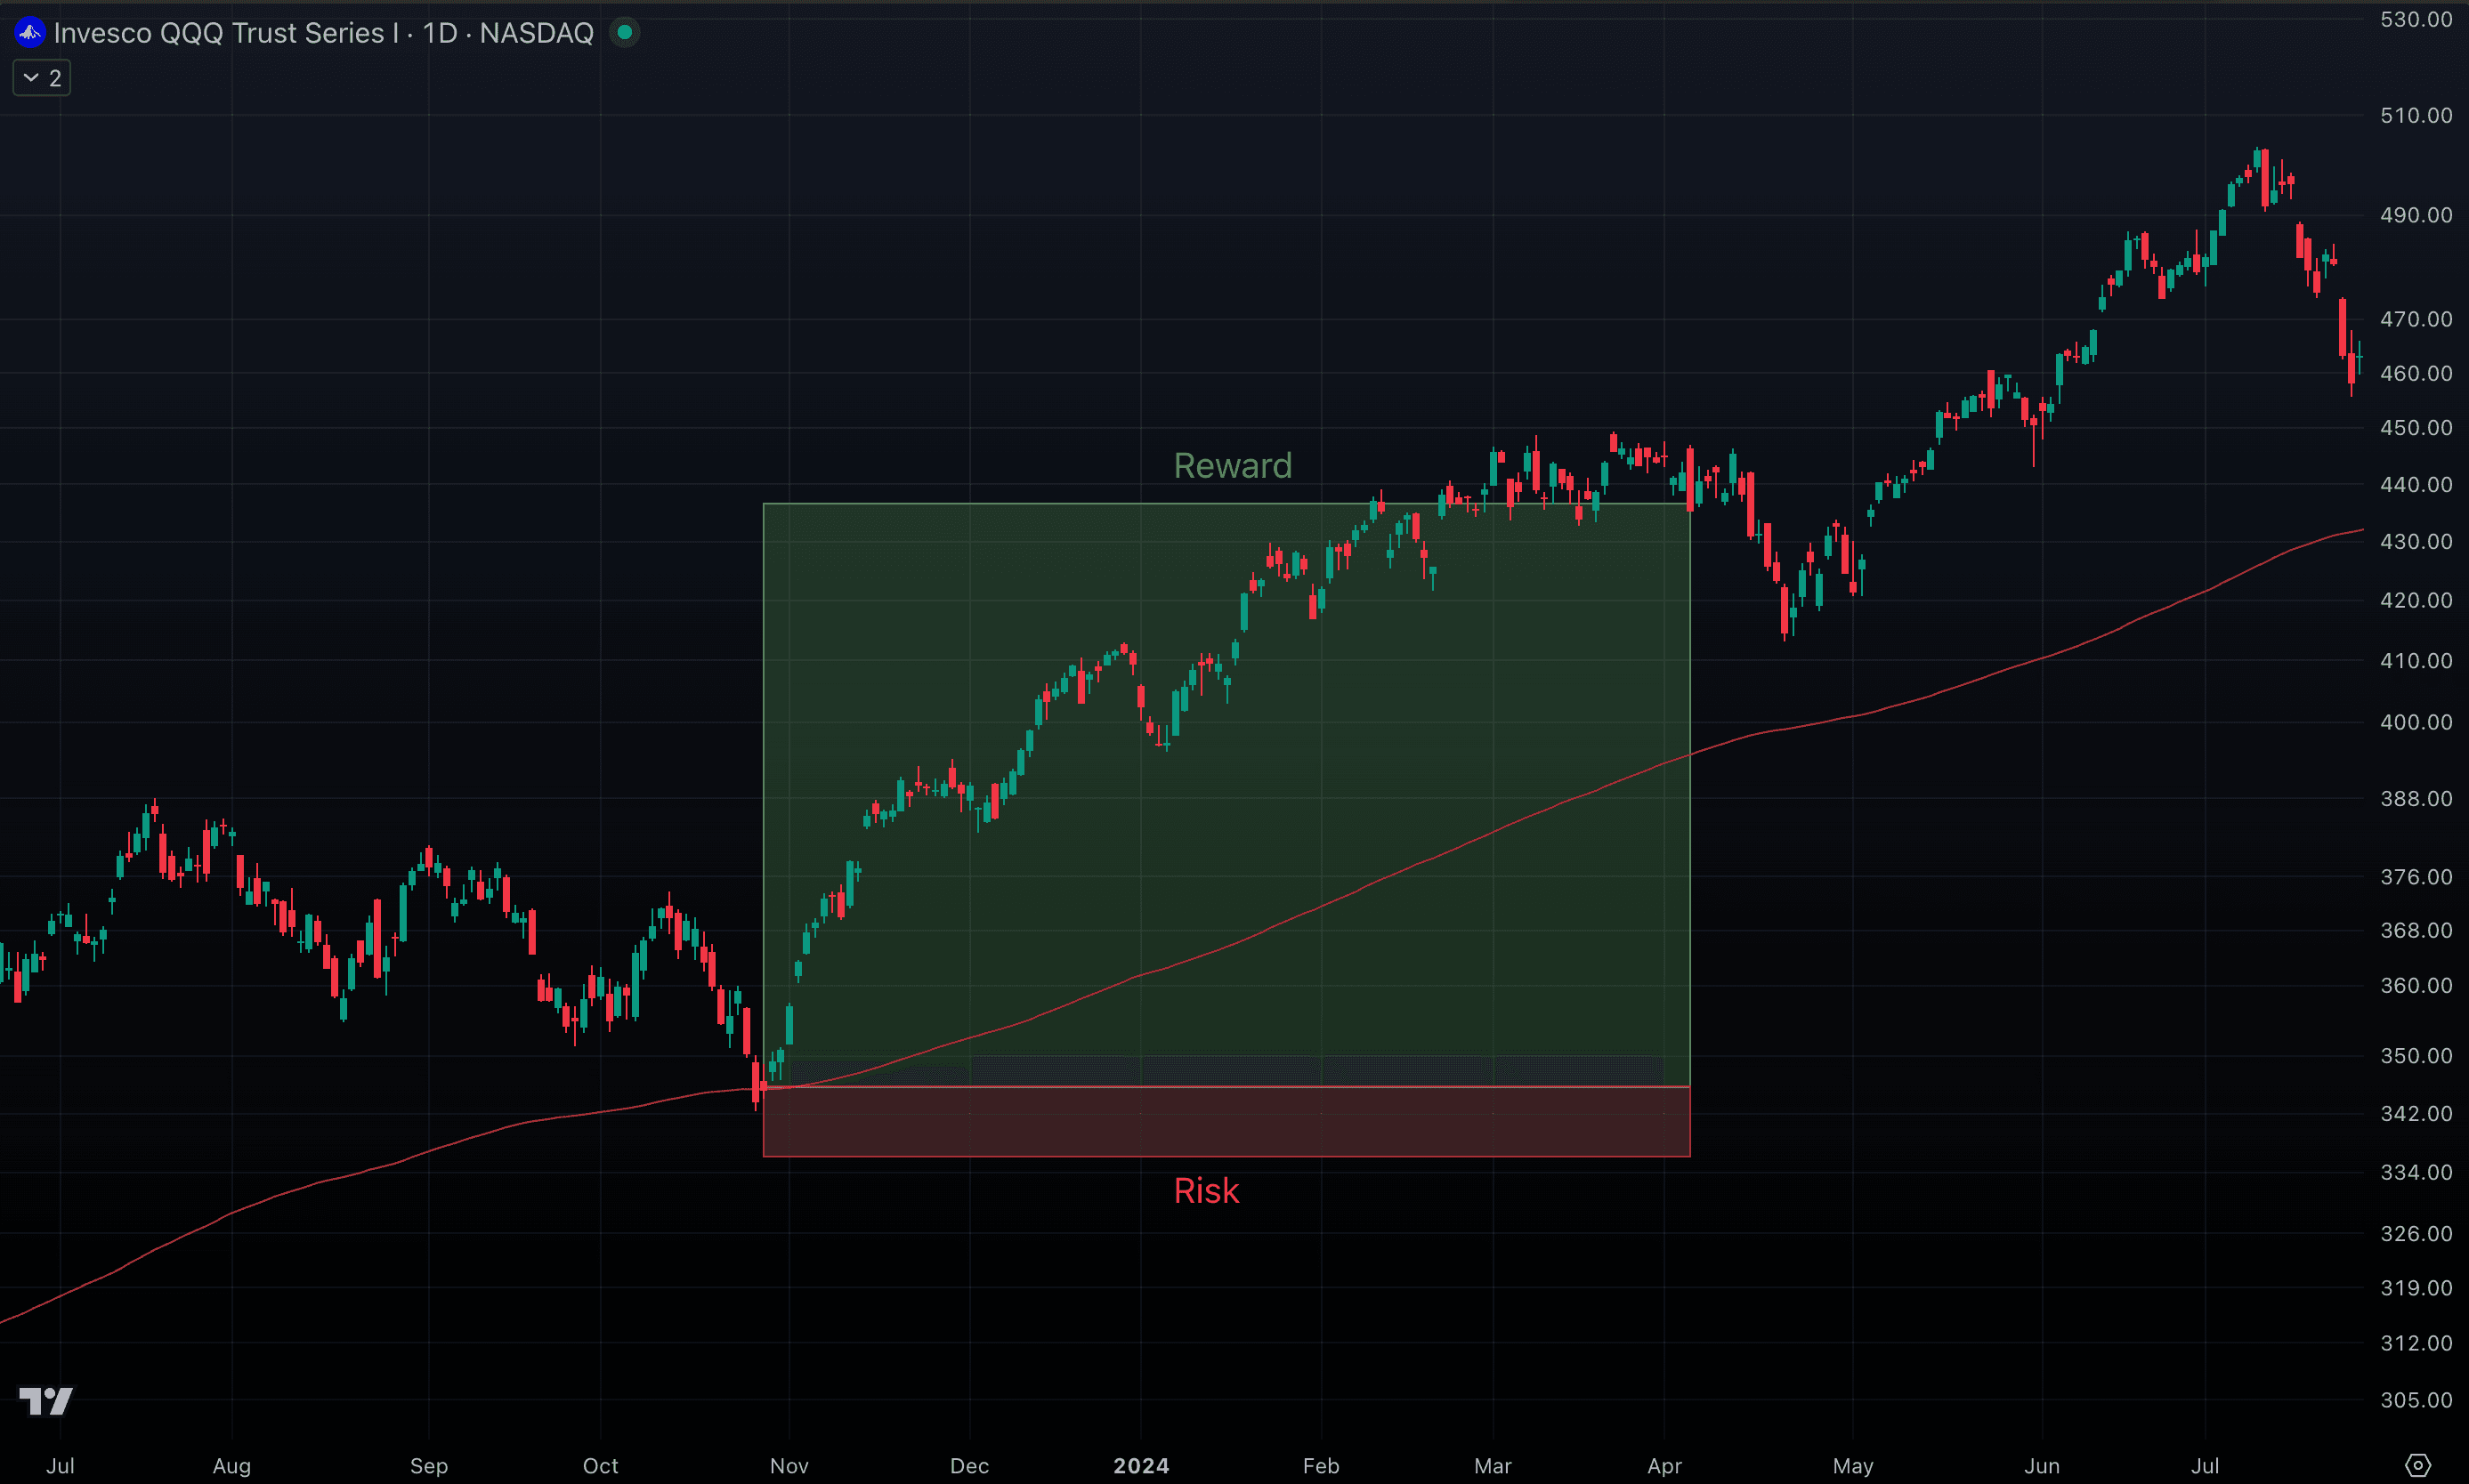Click the Invesco QQQ Trust Series I title
Viewport: 2469px width, 1484px height.
(227, 33)
